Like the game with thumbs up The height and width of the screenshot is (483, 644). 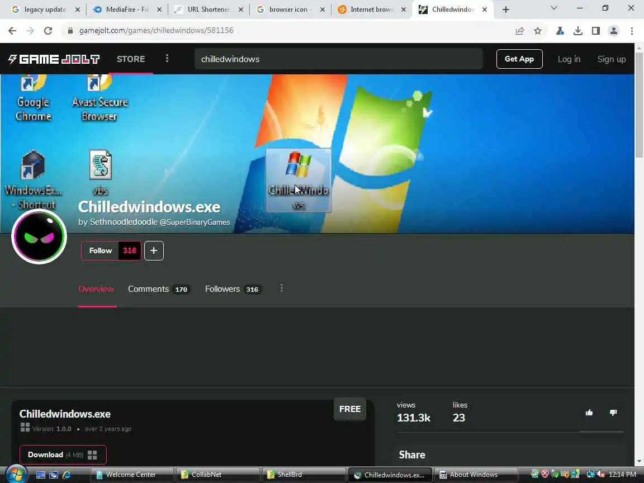click(589, 413)
